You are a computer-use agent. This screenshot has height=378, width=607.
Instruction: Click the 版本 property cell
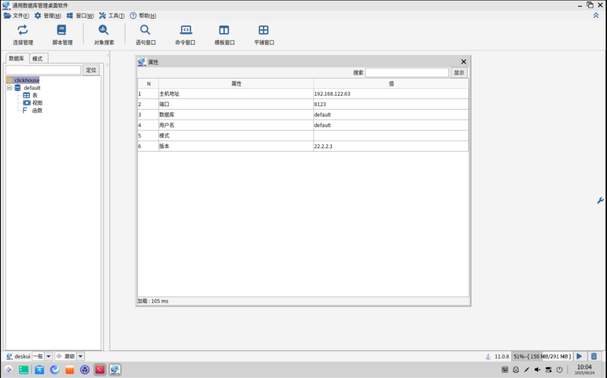[x=236, y=146]
